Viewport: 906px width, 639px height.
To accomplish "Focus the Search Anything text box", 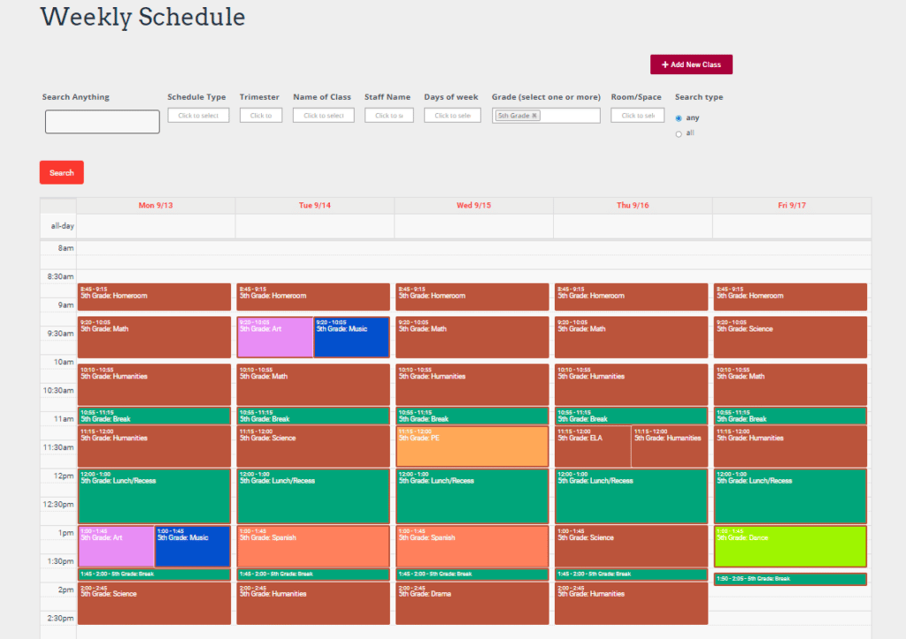I will coord(103,122).
